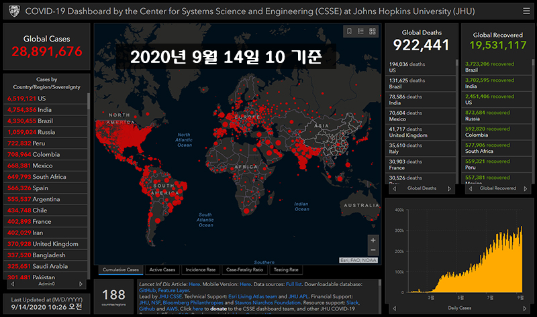Open the Lancet article 'Here' link

coord(194,284)
